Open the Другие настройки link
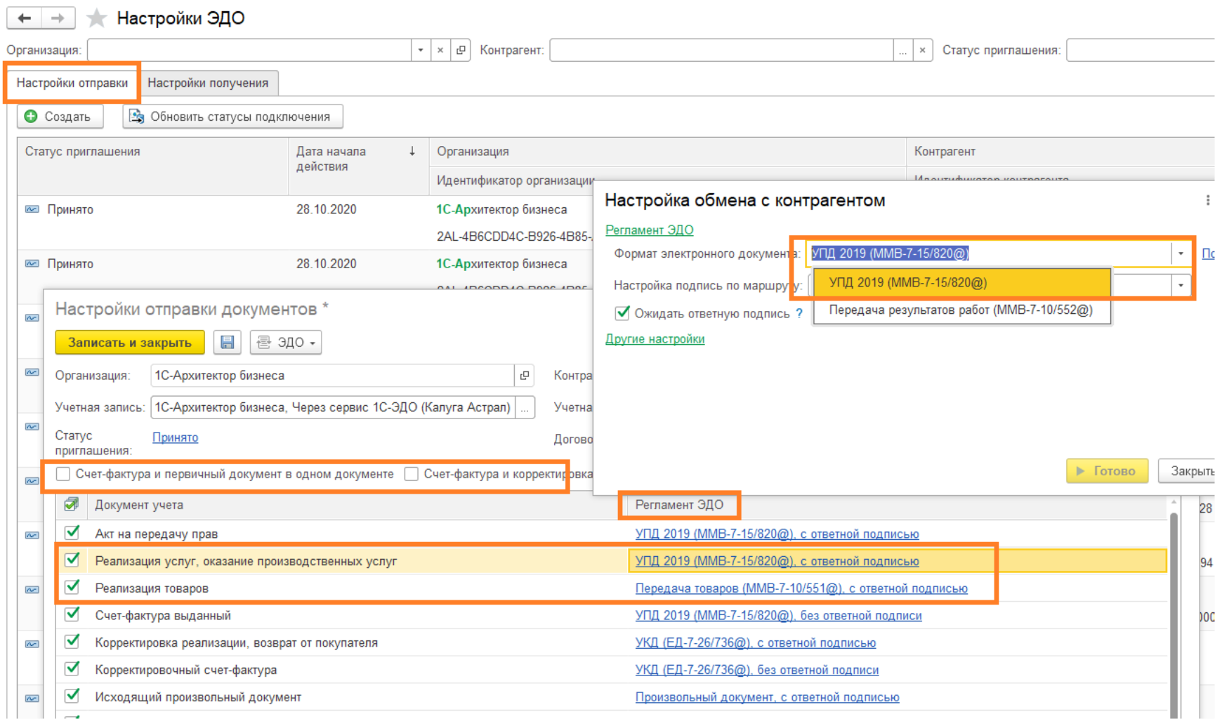Image resolution: width=1215 pixels, height=719 pixels. pyautogui.click(x=655, y=339)
